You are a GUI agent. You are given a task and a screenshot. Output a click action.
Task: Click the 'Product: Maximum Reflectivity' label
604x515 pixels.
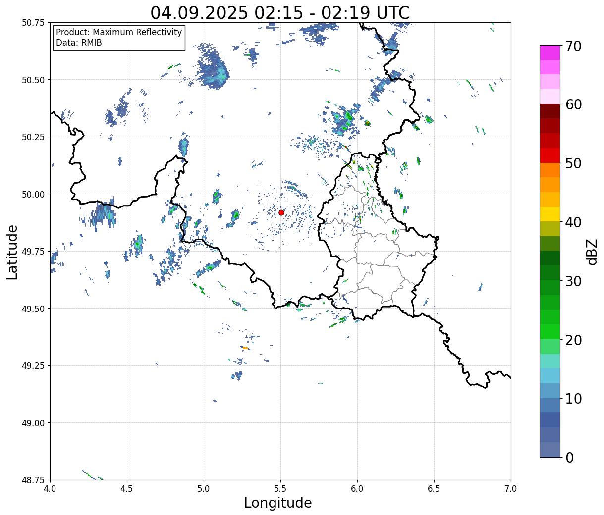coord(119,32)
